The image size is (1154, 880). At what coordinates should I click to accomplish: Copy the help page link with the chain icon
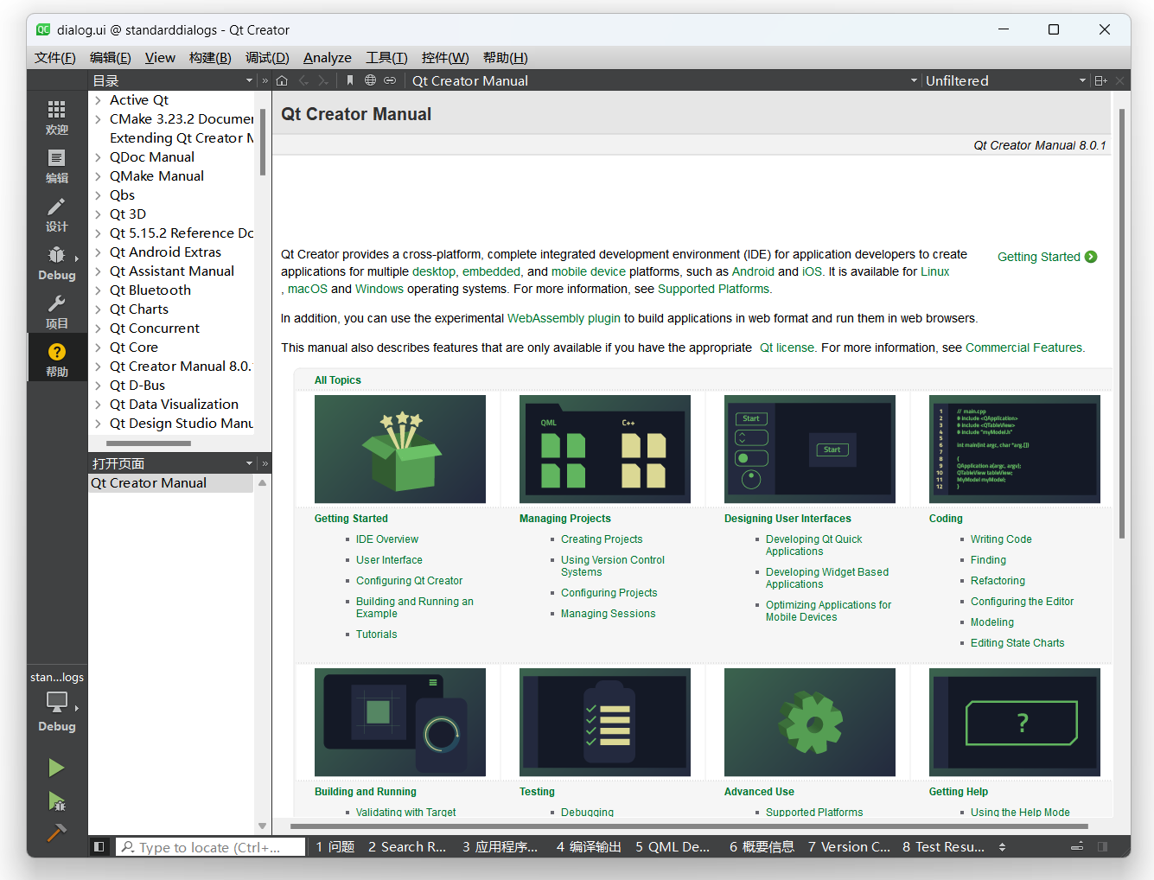(x=390, y=80)
